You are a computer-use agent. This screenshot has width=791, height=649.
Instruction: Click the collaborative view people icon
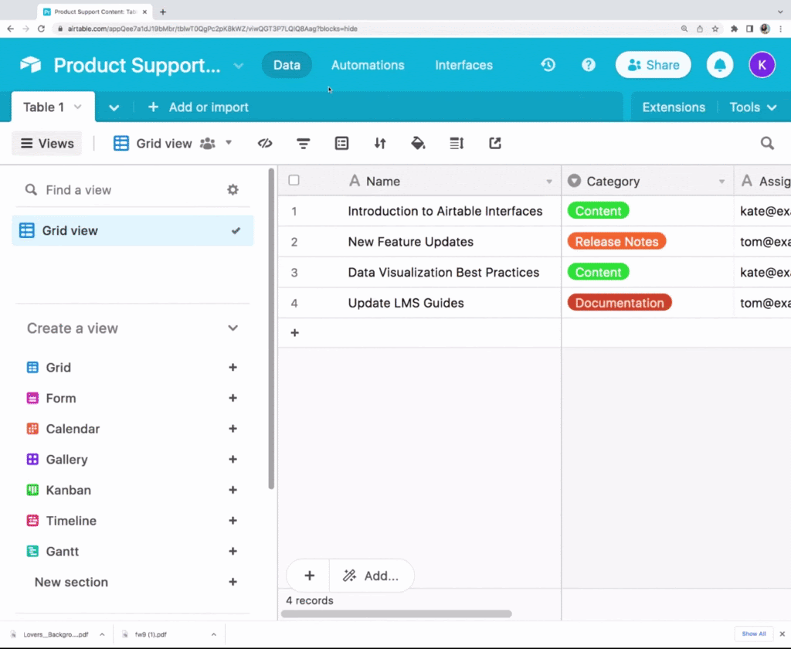point(207,144)
